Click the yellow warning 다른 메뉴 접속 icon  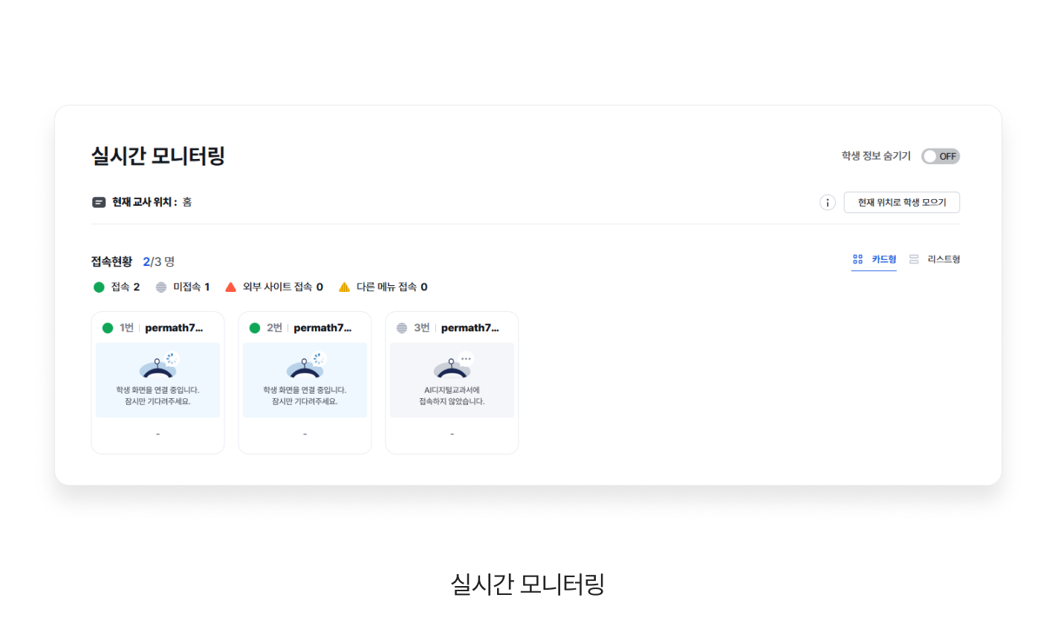point(344,287)
